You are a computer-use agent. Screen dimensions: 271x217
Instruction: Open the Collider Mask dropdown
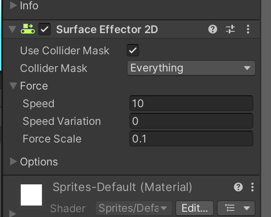[191, 68]
